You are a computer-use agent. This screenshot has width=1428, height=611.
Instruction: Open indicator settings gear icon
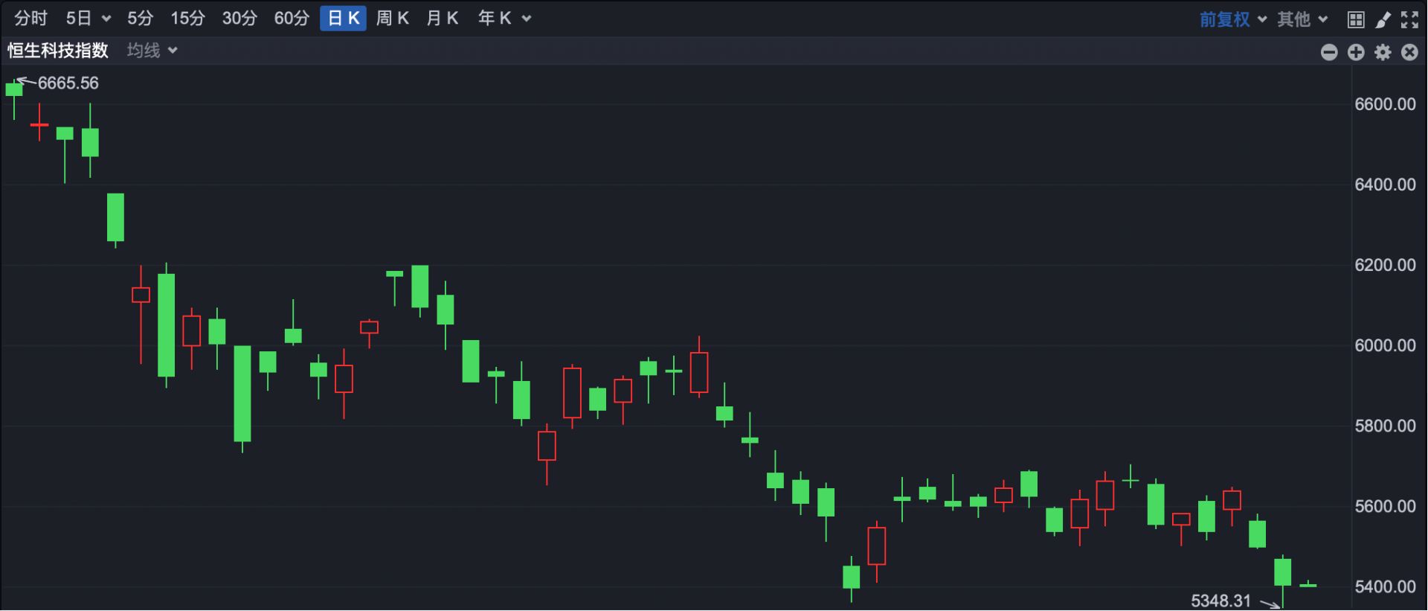(1383, 52)
